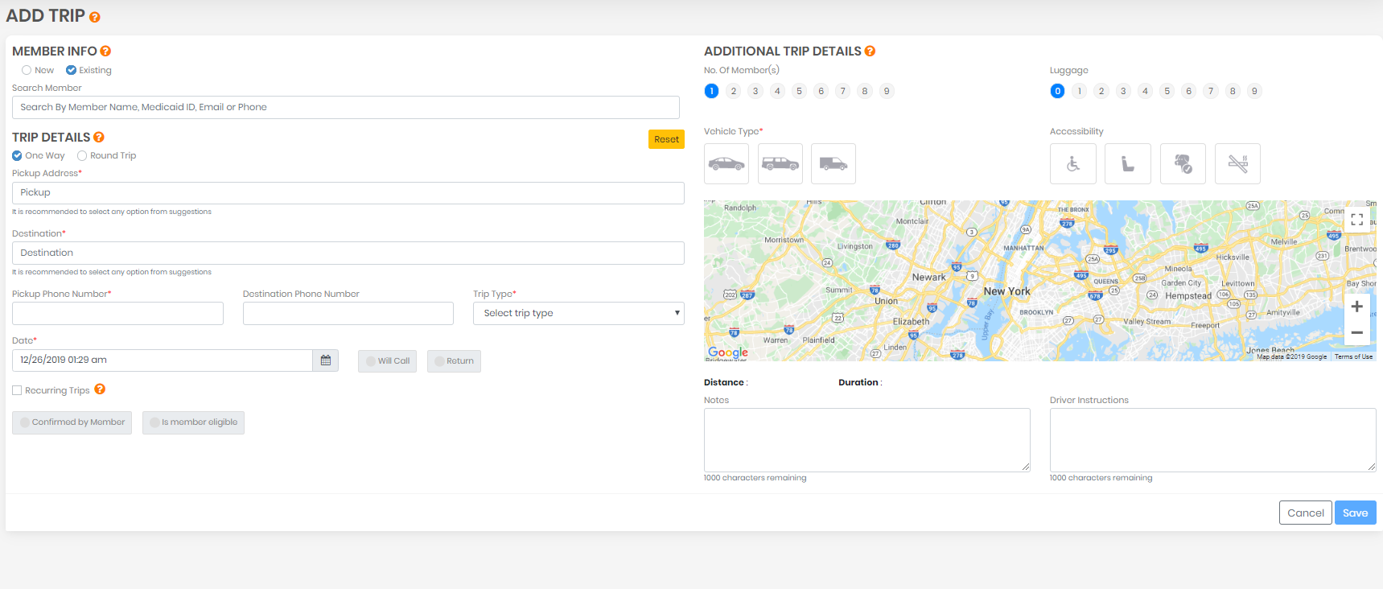The width and height of the screenshot is (1383, 589).
Task: Click into the Pickup address field
Action: 348,193
